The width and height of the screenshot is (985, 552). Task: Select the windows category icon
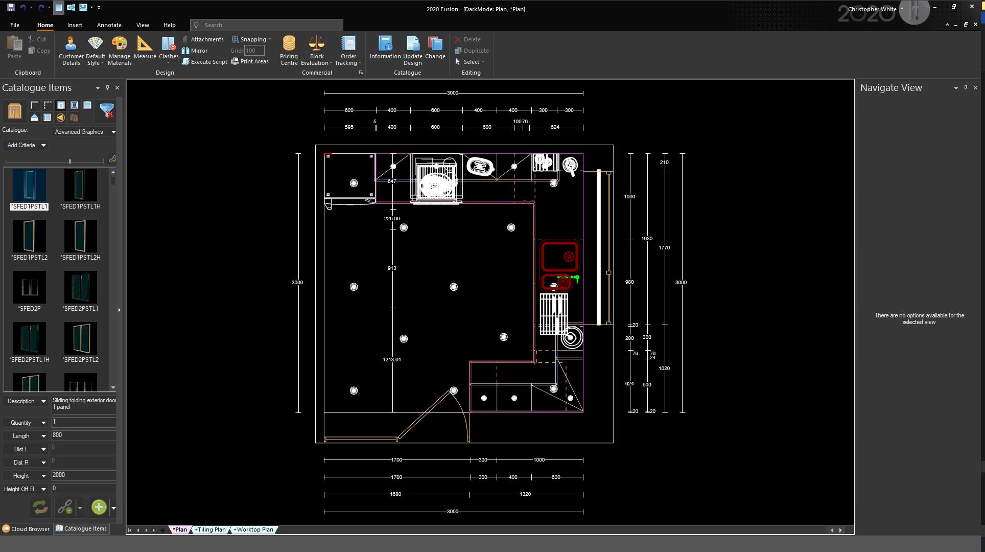point(74,105)
